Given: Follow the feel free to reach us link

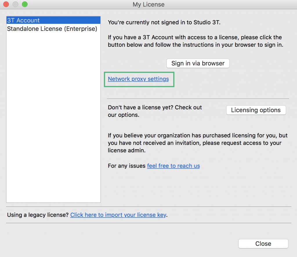Looking at the screenshot, I should pos(173,166).
